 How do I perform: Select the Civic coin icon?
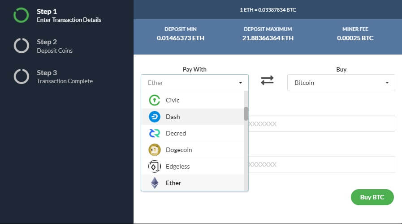click(154, 100)
